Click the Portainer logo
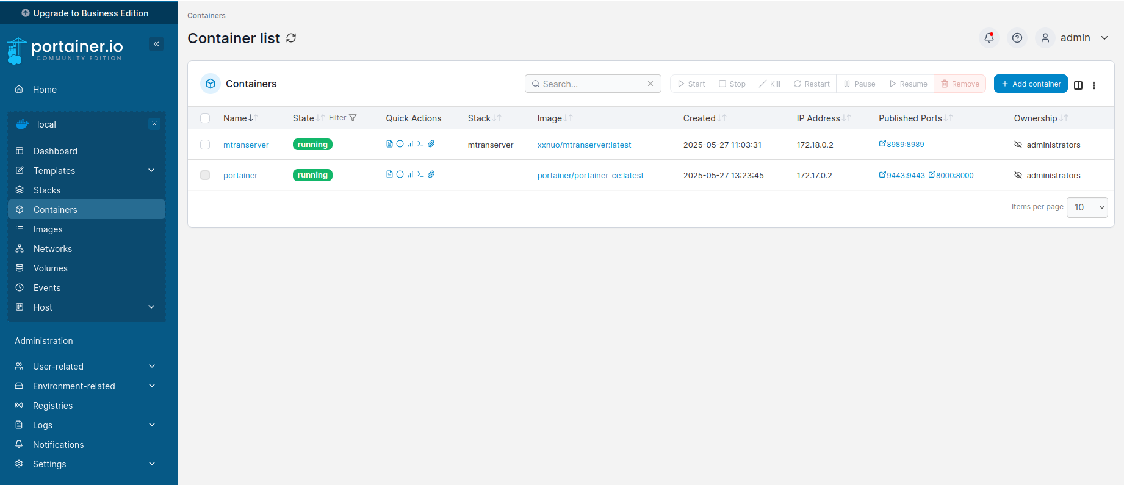The height and width of the screenshot is (485, 1124). click(65, 50)
